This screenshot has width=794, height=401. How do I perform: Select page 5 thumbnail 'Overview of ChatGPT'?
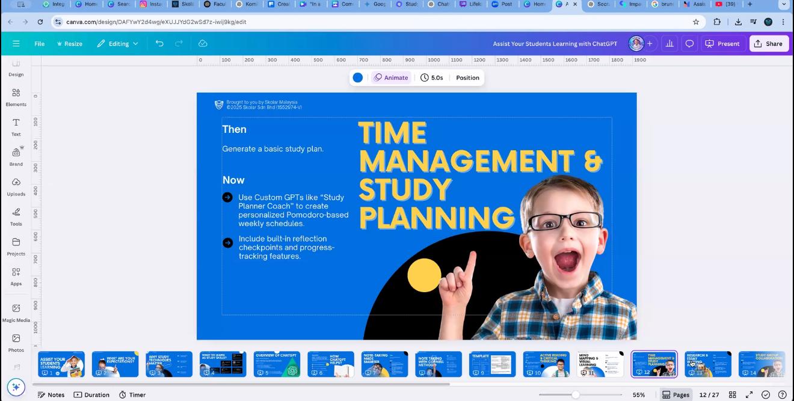click(277, 364)
